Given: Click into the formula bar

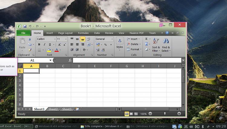Looking at the screenshot, I should (x=127, y=60).
